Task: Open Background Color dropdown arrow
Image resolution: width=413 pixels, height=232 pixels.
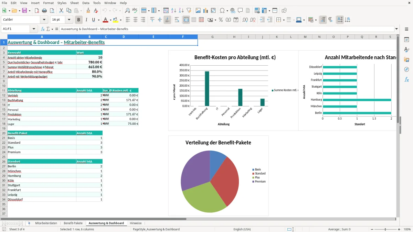Action: click(120, 20)
